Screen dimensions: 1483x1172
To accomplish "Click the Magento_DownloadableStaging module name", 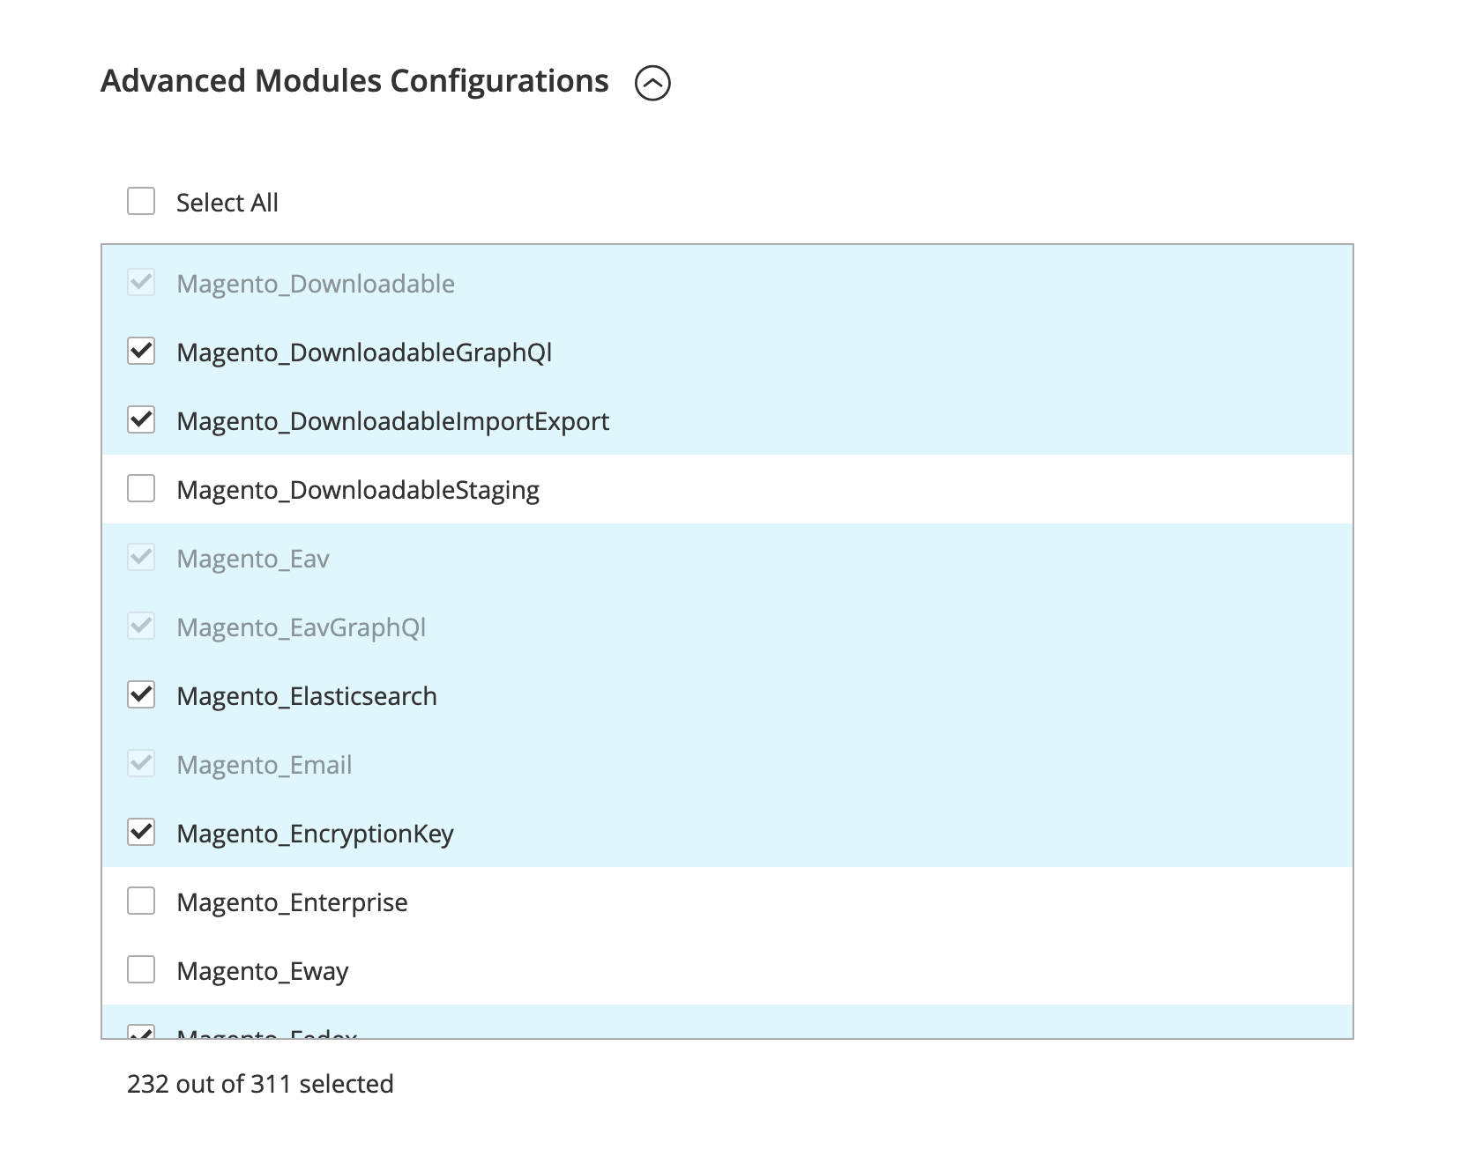I will (358, 490).
